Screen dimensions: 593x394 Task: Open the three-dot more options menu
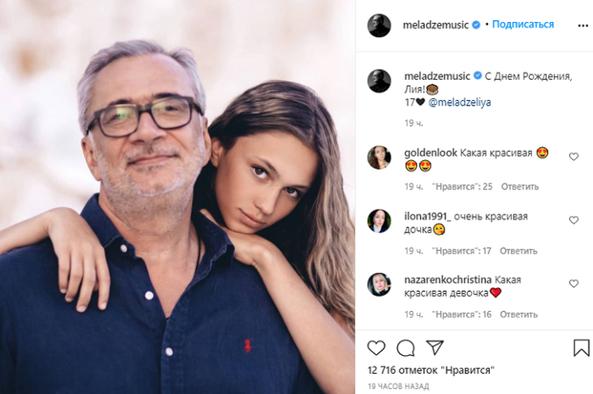pos(582,25)
